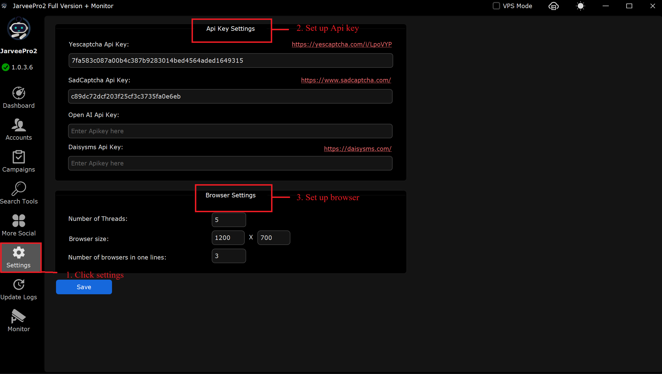Focus the SadCaptcha Api Key field
Image resolution: width=662 pixels, height=374 pixels.
[230, 96]
